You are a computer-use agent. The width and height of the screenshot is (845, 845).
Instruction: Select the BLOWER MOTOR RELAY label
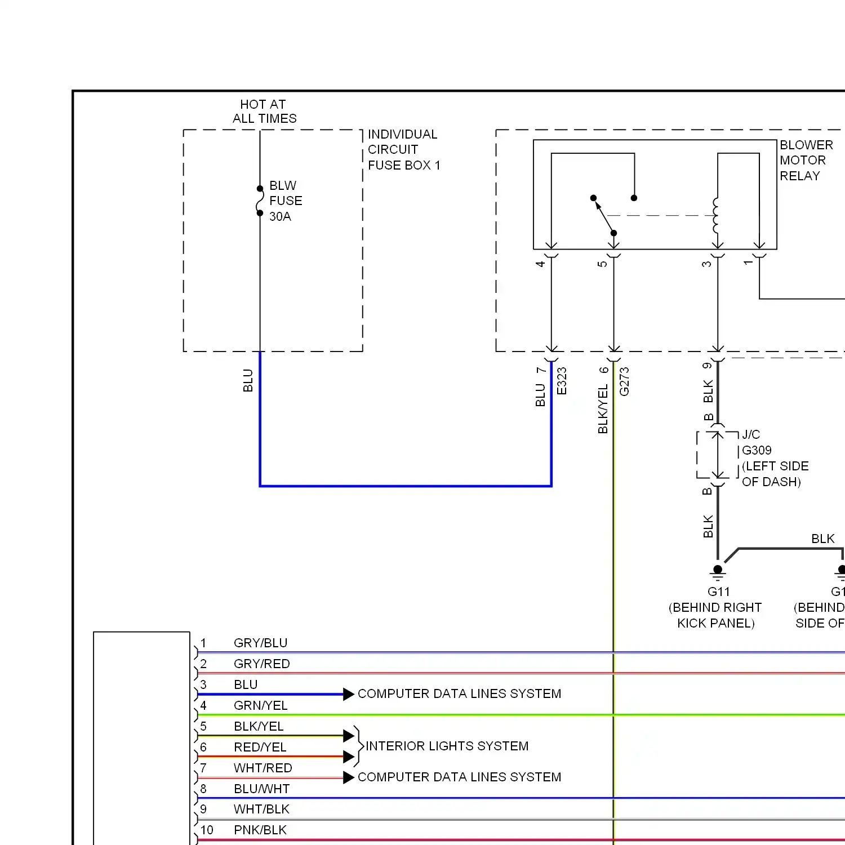pyautogui.click(x=806, y=161)
